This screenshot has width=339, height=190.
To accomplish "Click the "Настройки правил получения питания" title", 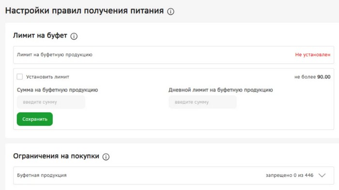I will (84, 11).
